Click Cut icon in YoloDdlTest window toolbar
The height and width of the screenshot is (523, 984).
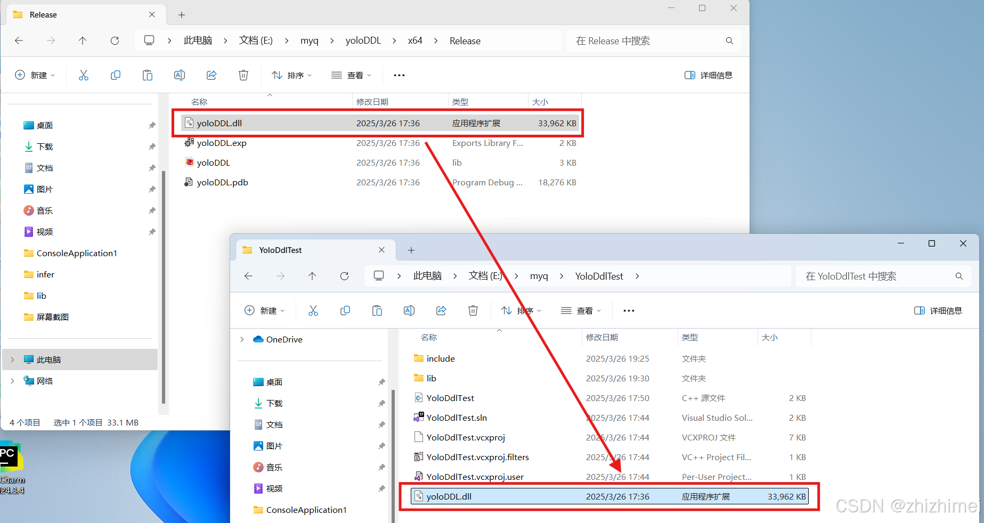coord(313,310)
